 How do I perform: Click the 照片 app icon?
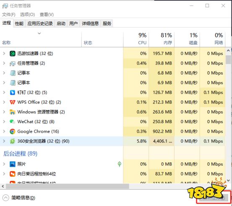(x=13, y=164)
